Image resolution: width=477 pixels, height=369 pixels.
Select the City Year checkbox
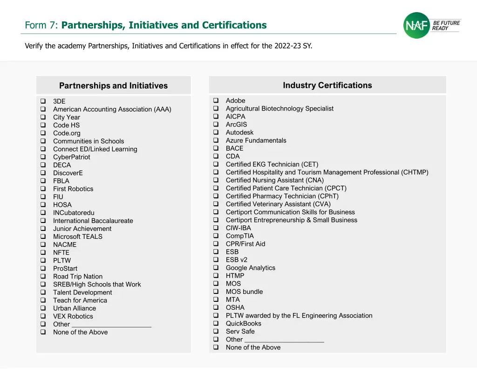(43, 117)
